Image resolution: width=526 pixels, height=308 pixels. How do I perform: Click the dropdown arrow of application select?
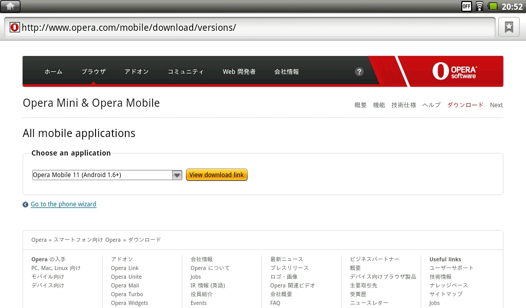coord(177,175)
